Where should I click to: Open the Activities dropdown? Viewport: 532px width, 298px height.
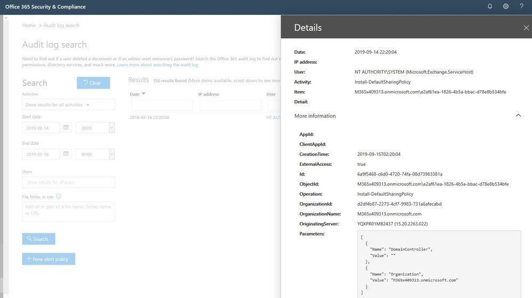pos(68,104)
